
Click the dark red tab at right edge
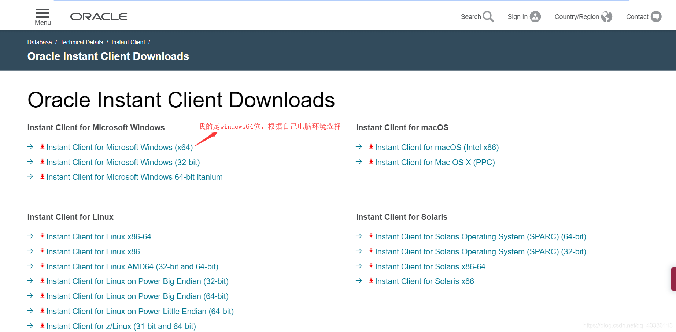coord(673,279)
